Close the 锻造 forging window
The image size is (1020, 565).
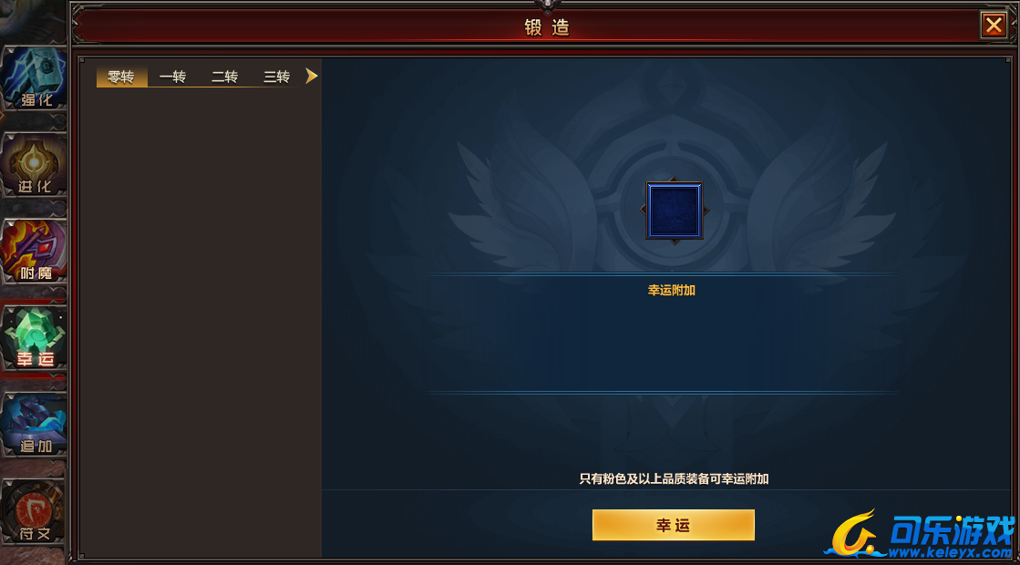994,26
